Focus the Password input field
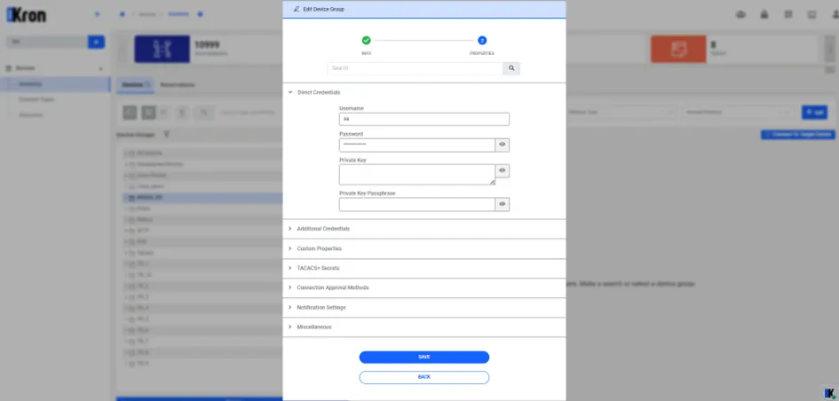This screenshot has width=839, height=401. tap(417, 145)
